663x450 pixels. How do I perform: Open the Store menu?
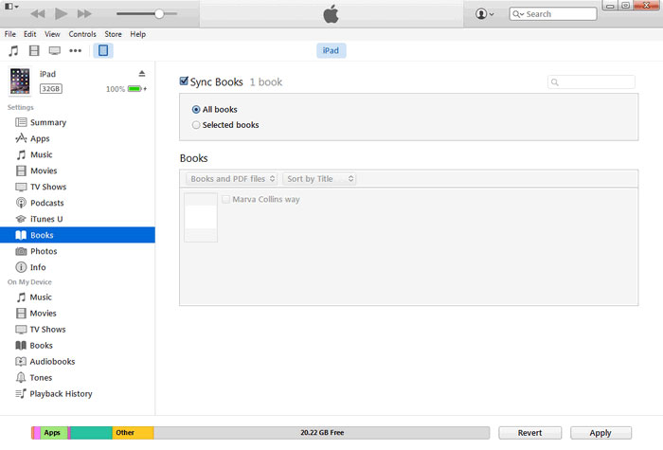click(113, 34)
